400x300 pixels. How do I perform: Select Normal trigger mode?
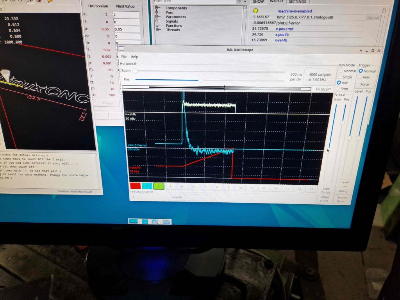(x=367, y=71)
